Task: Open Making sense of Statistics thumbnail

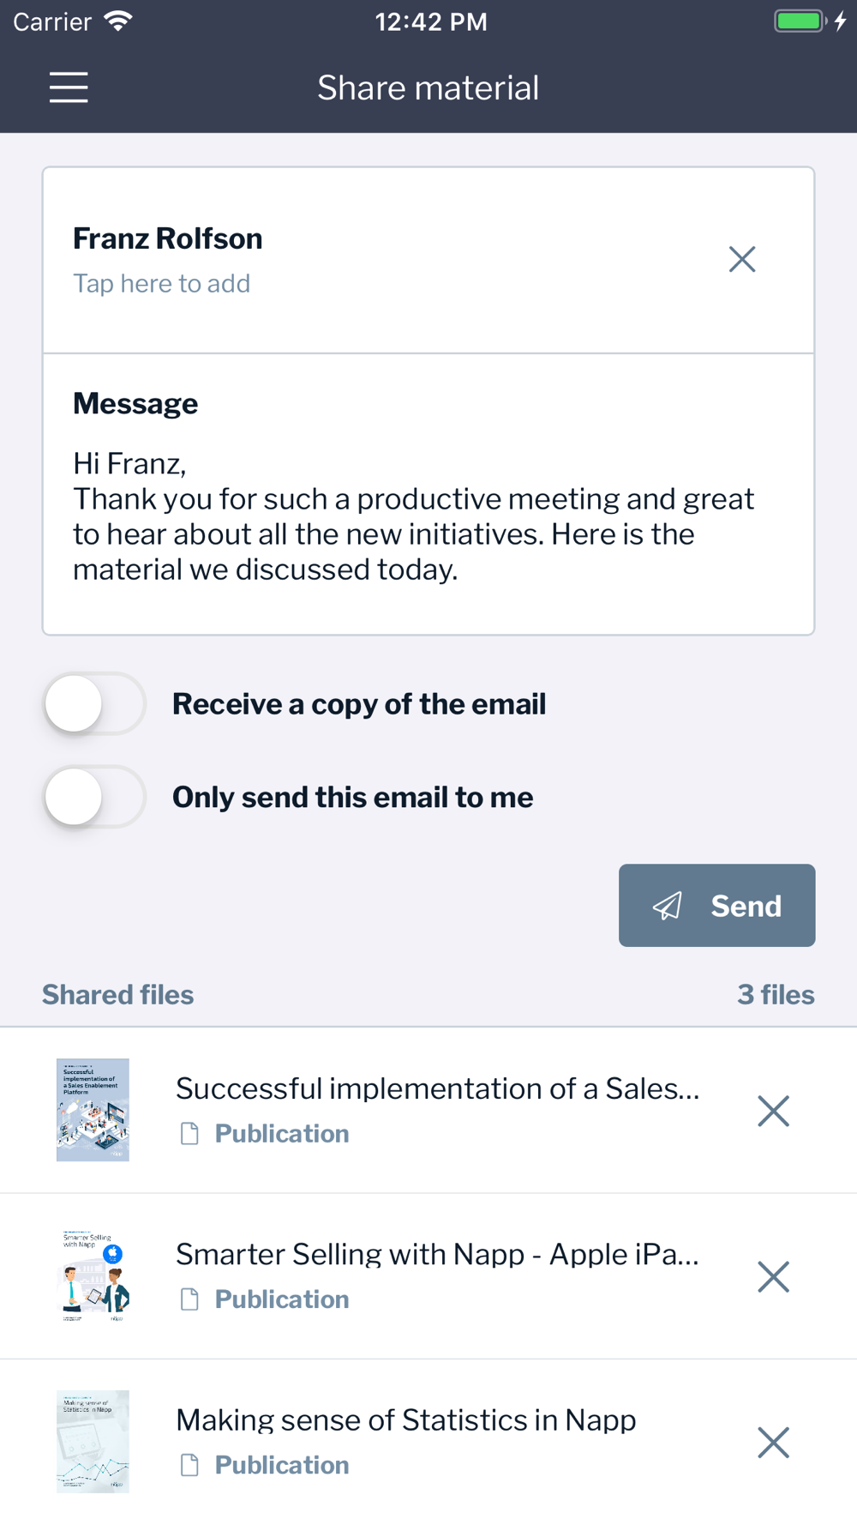Action: coord(93,1442)
